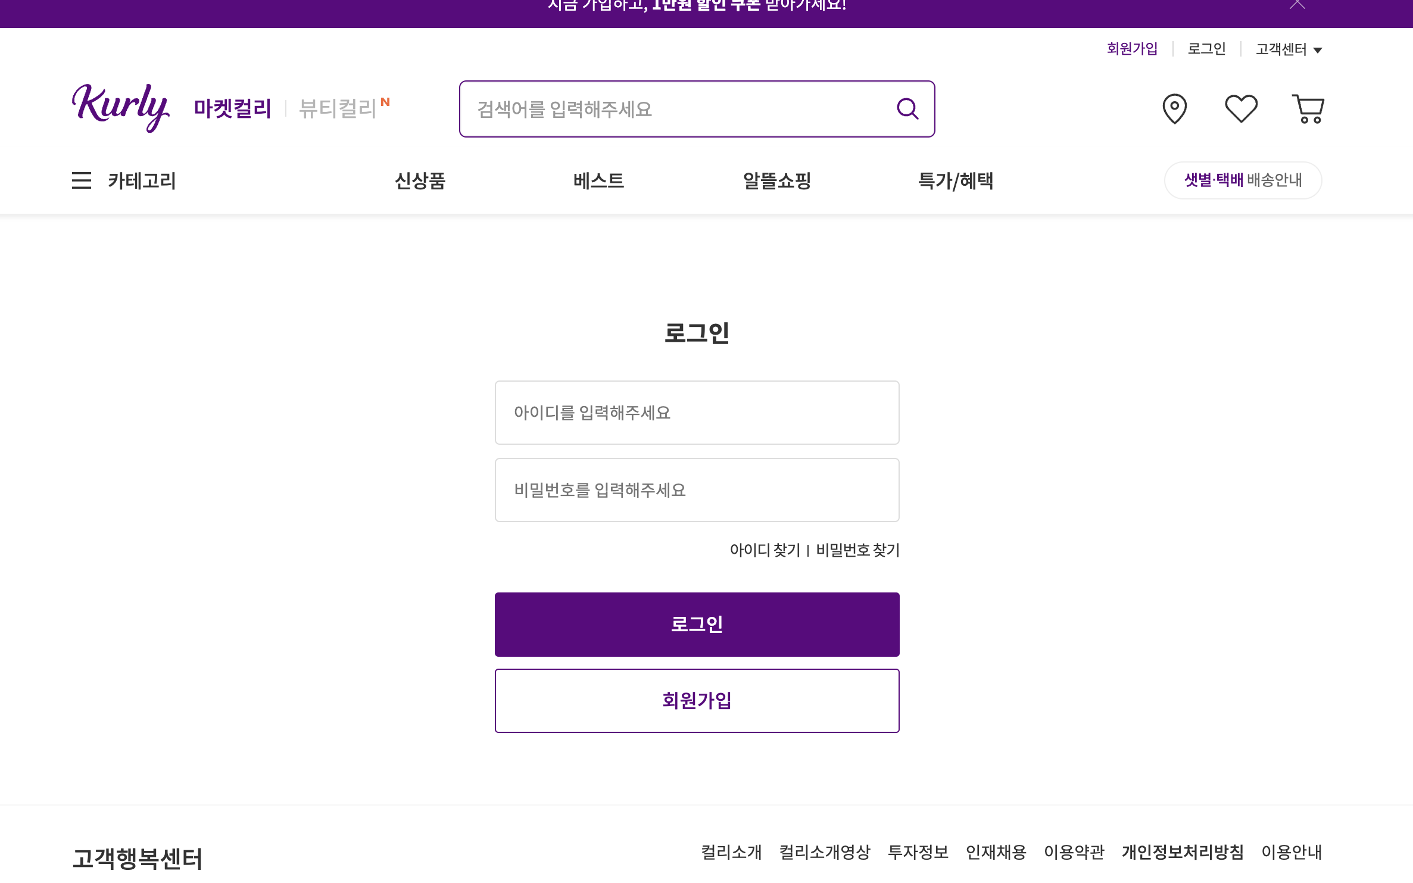Go to the 알뜰쇼핑 menu
Screen dimensions: 1413x883
click(777, 180)
